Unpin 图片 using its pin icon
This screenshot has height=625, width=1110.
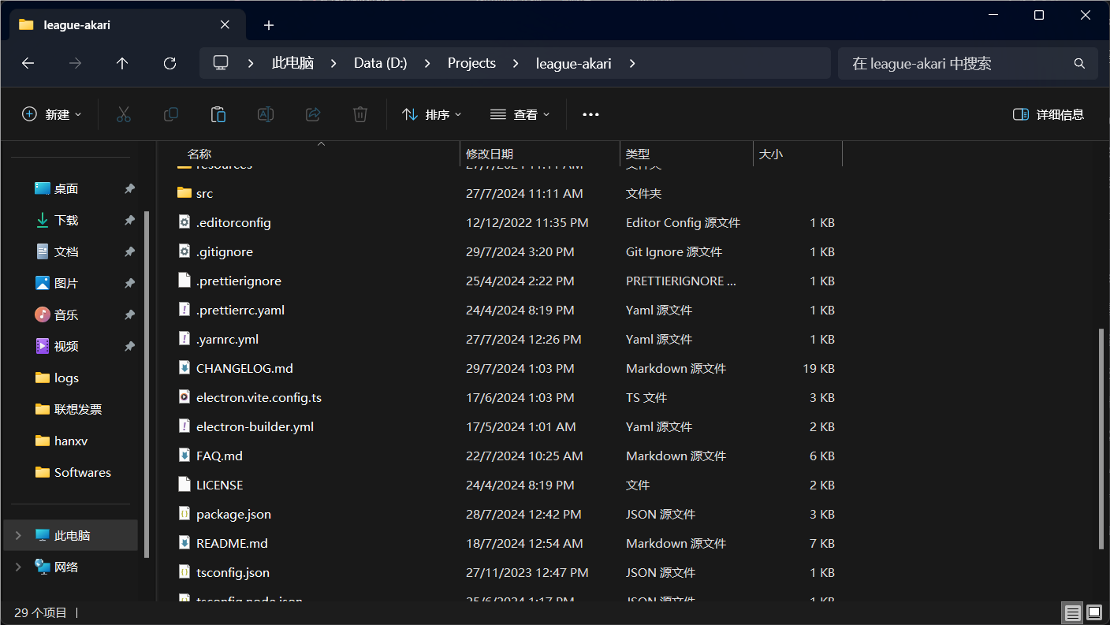pos(129,284)
